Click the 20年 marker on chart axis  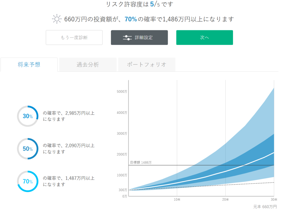[225, 199]
